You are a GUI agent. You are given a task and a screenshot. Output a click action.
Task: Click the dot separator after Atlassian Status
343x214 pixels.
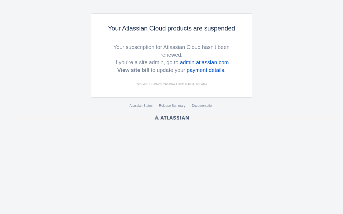pyautogui.click(x=156, y=106)
